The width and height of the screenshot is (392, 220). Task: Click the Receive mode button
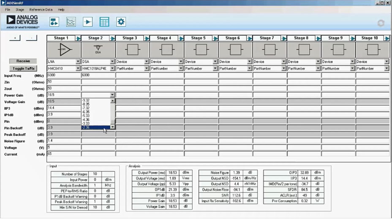coord(23,62)
